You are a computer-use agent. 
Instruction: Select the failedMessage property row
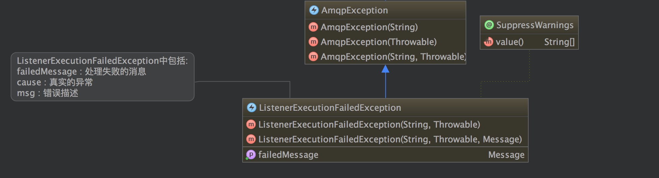[x=385, y=154]
